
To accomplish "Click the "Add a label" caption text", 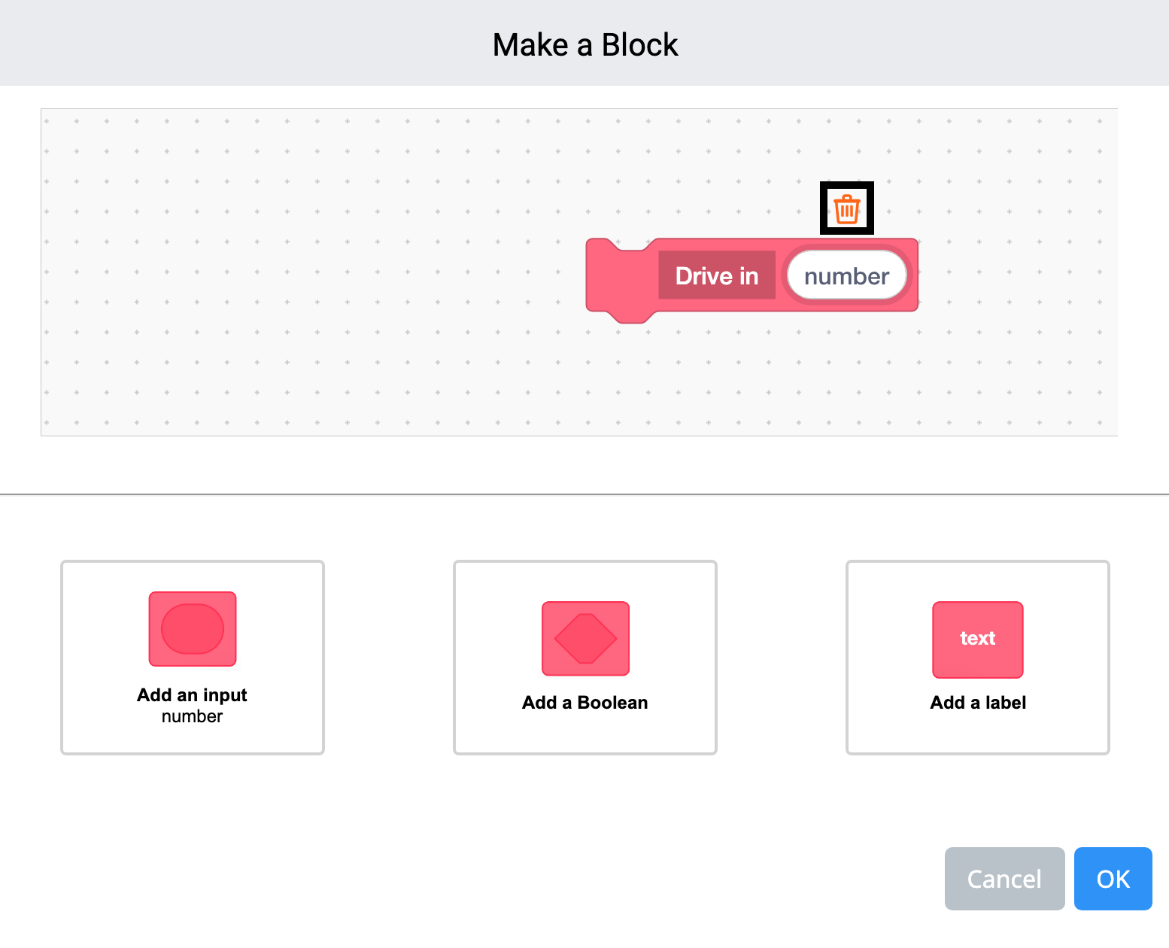I will point(977,702).
